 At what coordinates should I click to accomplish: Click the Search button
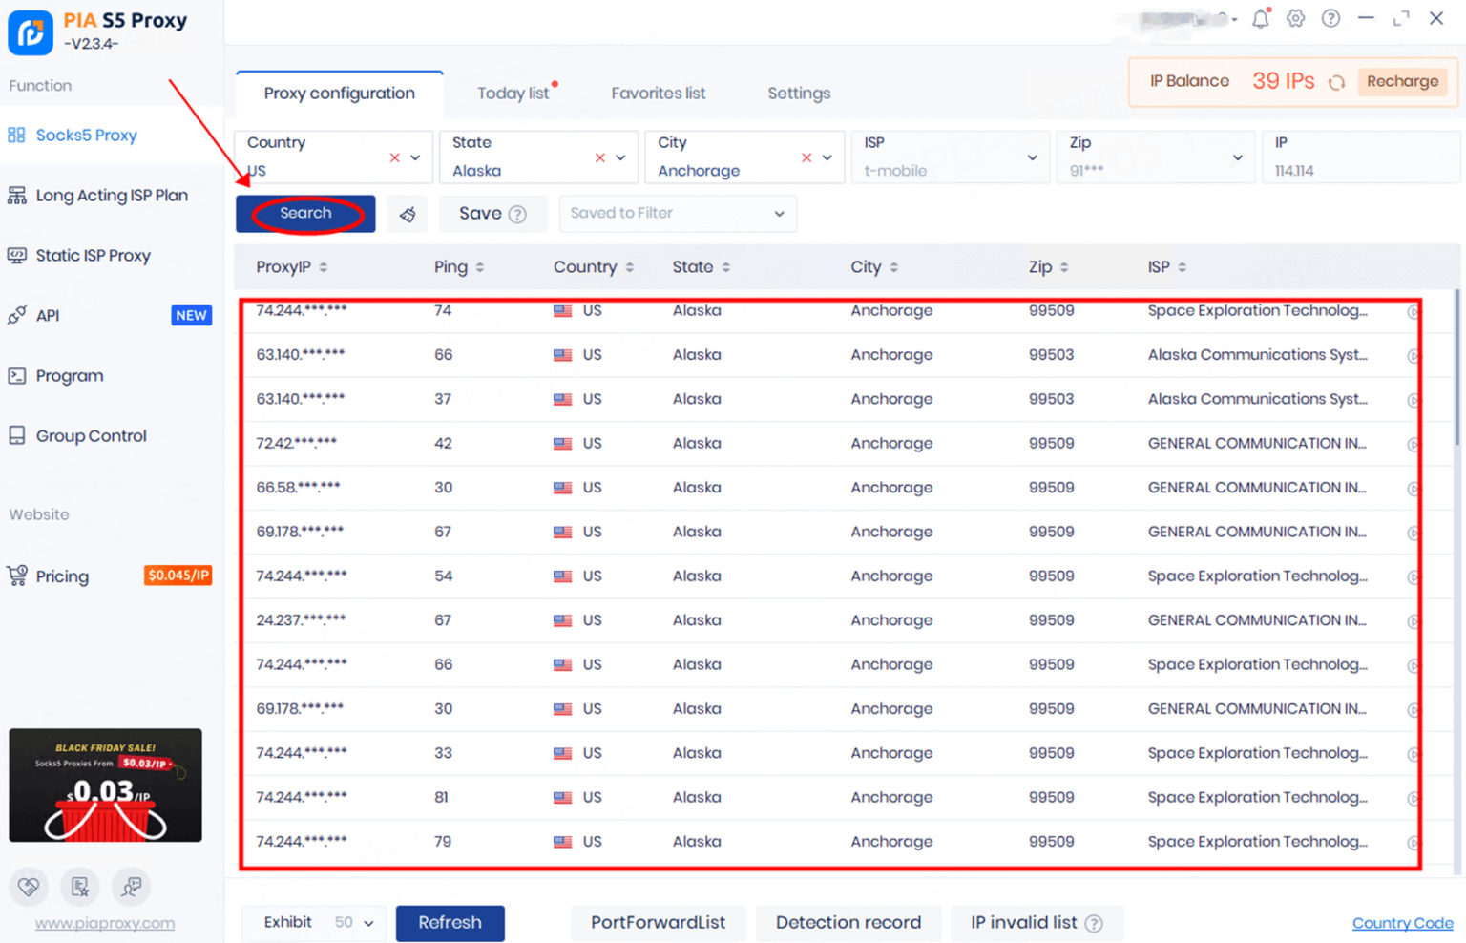point(304,213)
